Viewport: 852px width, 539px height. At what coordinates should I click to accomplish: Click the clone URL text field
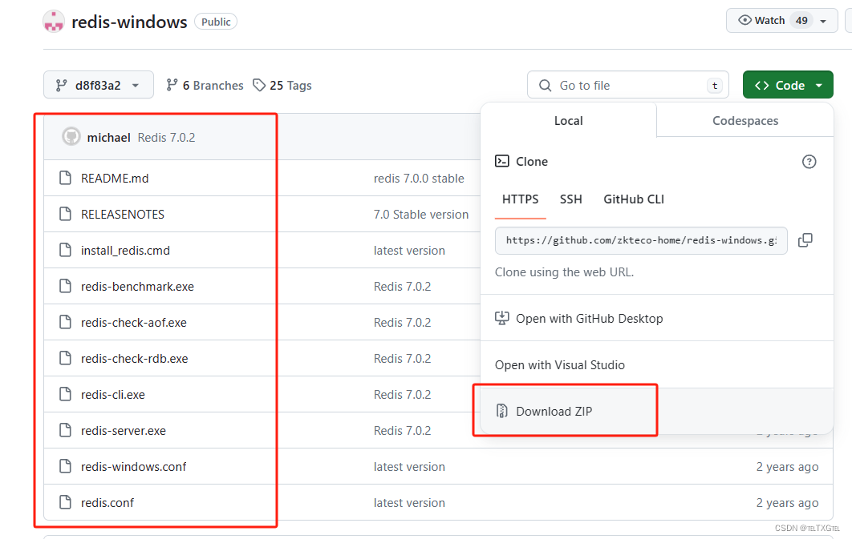pyautogui.click(x=641, y=240)
